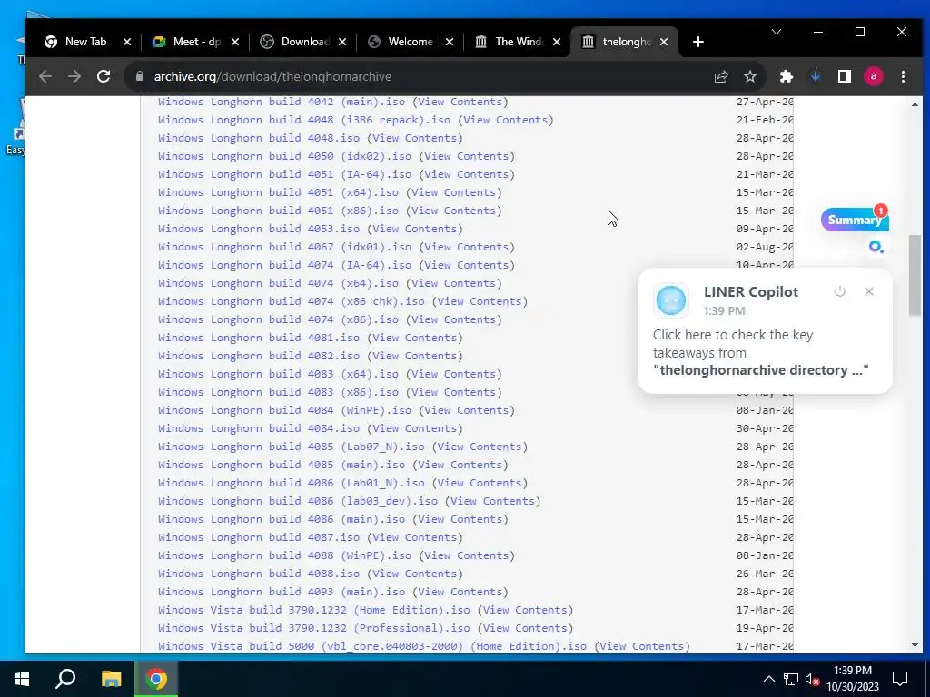Viewport: 930px width, 697px height.
Task: Click the browser back arrow
Action: pos(45,76)
